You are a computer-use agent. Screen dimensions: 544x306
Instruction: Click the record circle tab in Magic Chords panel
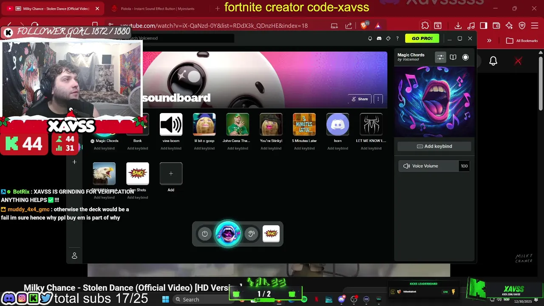pos(465,57)
